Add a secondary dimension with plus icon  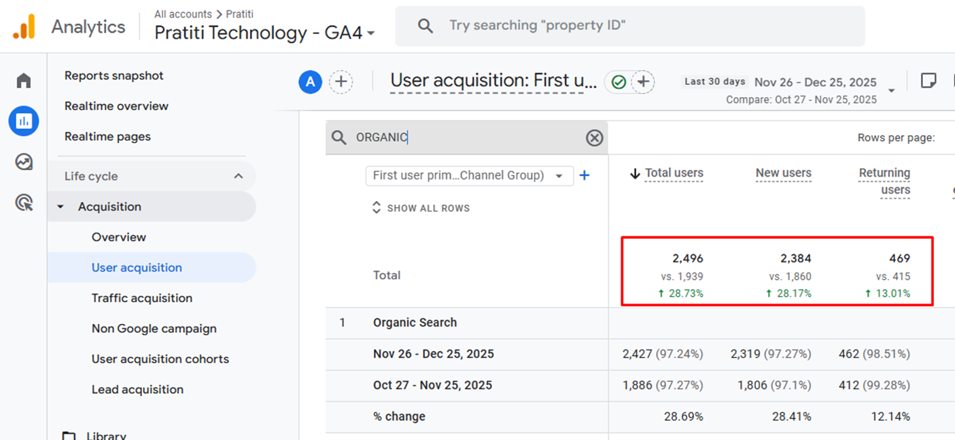584,176
